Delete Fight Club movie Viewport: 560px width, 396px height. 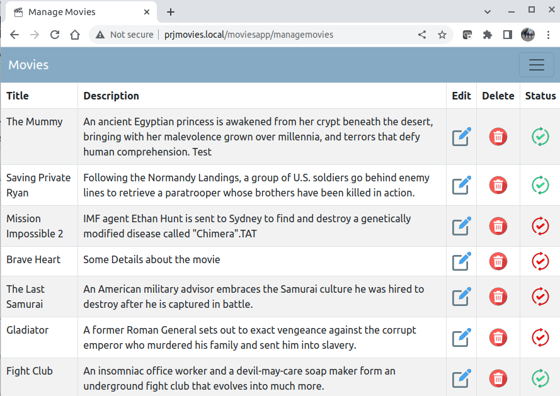click(498, 378)
